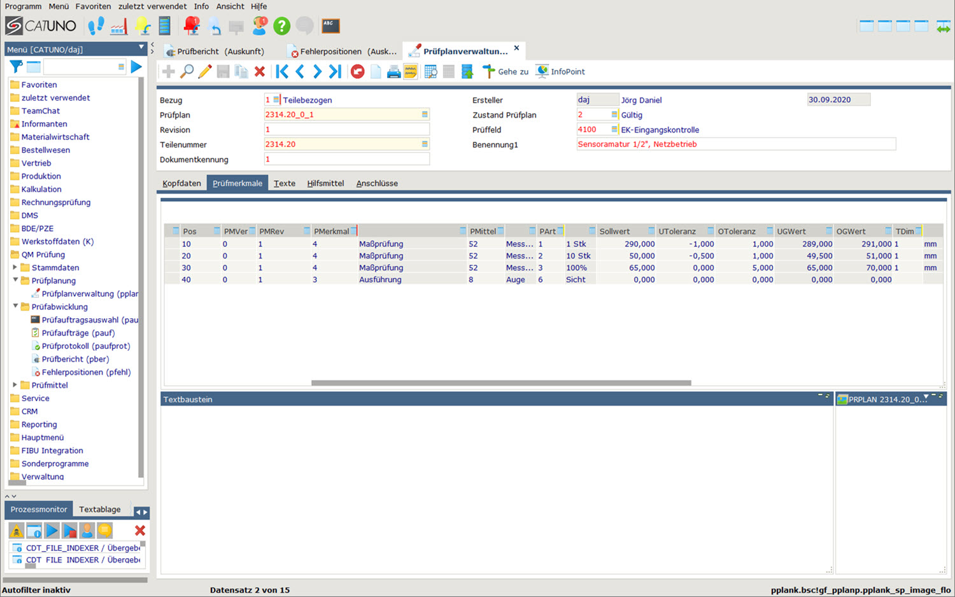Go to next record using right chevron
This screenshot has height=597, width=955.
click(317, 71)
